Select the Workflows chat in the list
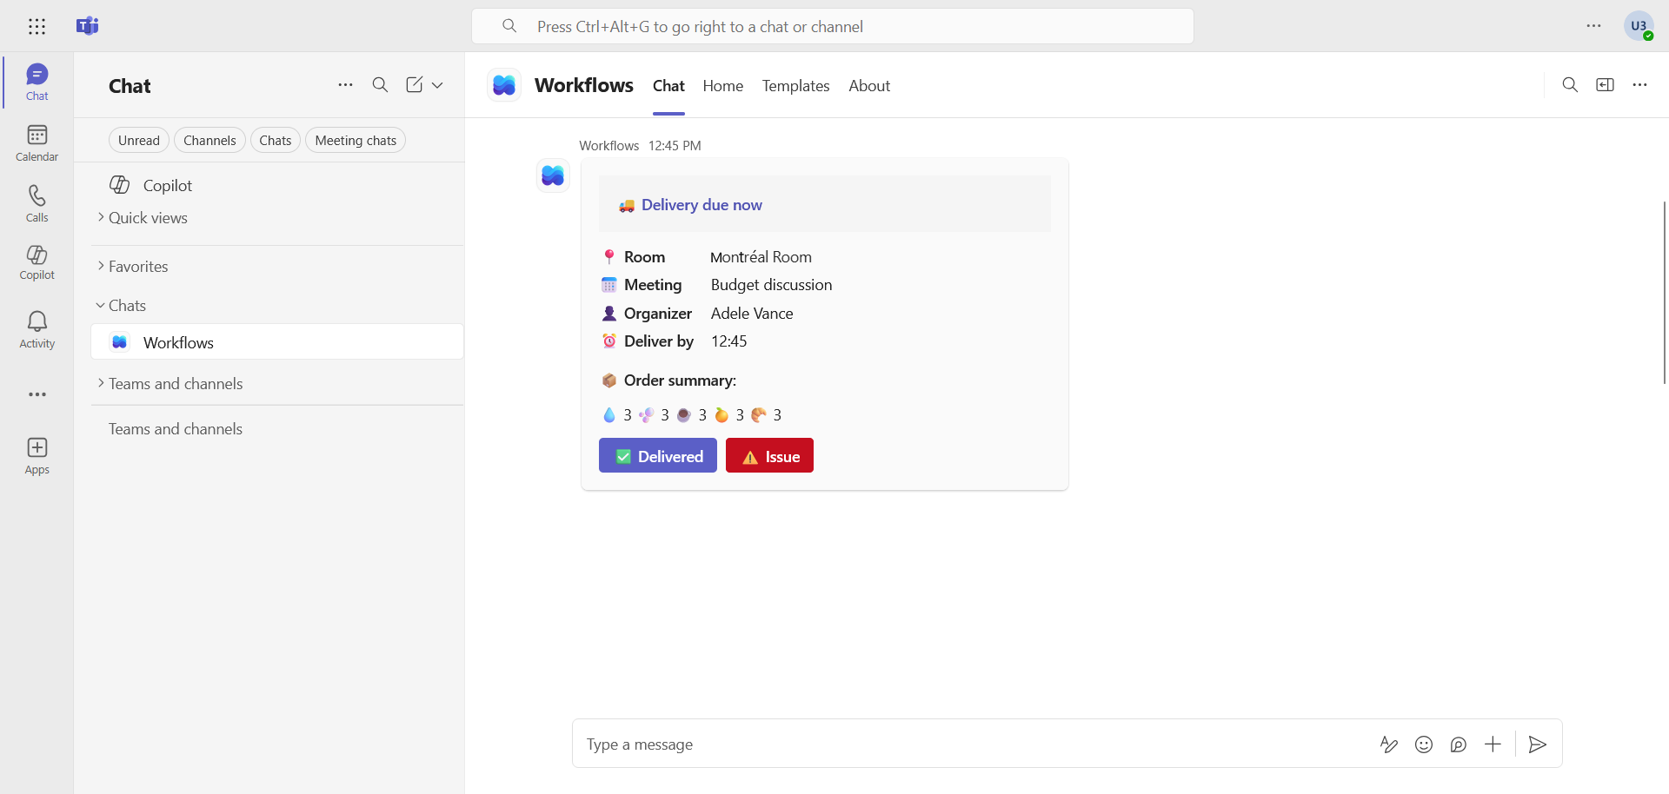 coord(277,342)
